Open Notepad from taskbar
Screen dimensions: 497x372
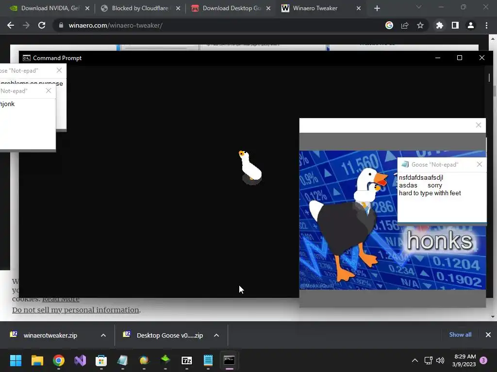tap(208, 360)
